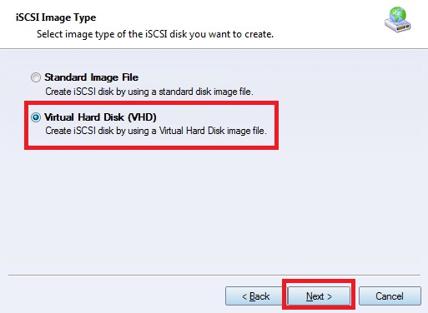The image size is (428, 313).
Task: Click the globe-on-disk wizard icon
Action: [398, 20]
